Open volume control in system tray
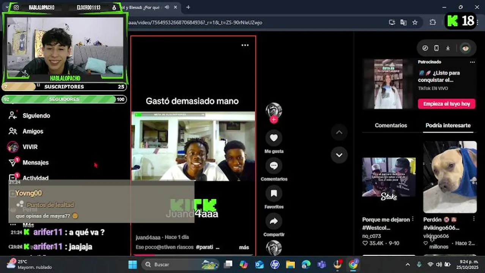This screenshot has width=485, height=273. [439, 264]
